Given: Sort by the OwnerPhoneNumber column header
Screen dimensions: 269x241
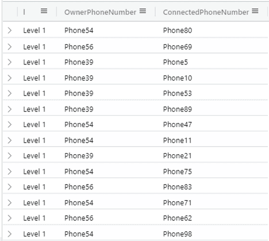Looking at the screenshot, I should (100, 12).
